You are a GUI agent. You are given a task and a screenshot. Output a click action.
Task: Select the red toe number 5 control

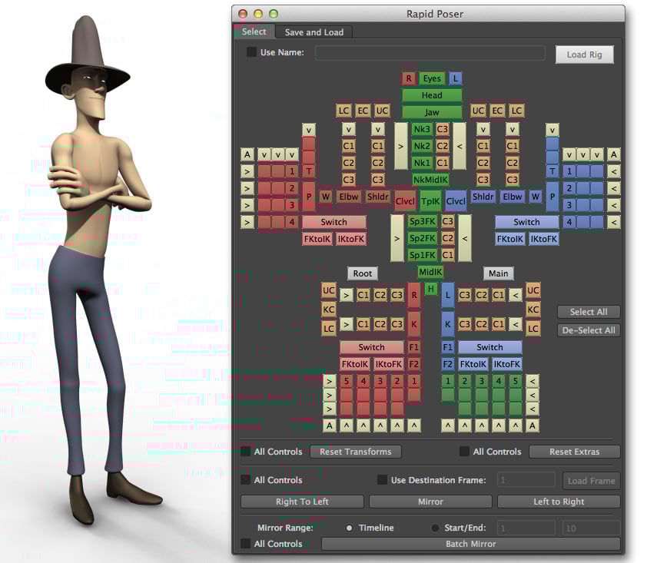[346, 381]
